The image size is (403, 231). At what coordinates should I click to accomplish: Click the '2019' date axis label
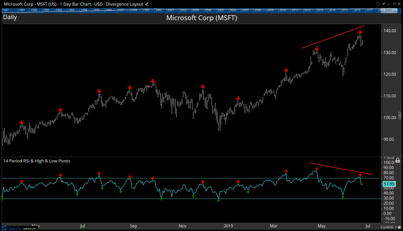[228, 226]
